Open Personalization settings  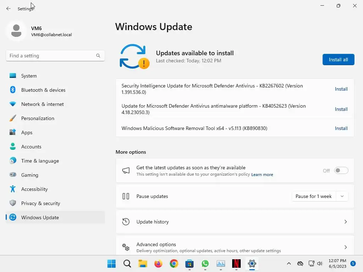[x=55, y=118]
